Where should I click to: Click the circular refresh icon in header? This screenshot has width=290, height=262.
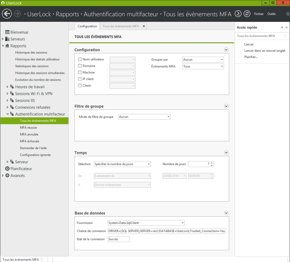[x=247, y=14]
